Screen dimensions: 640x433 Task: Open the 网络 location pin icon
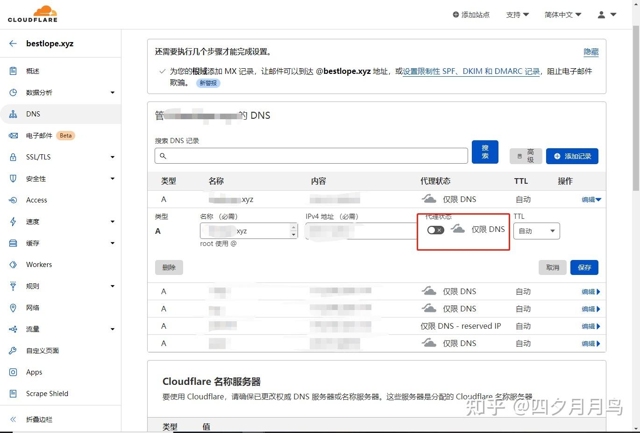pos(13,308)
